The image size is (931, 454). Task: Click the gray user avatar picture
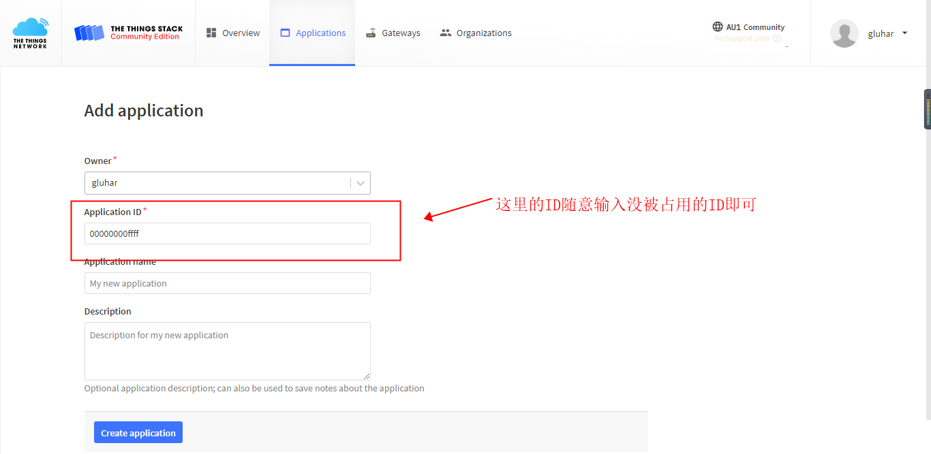(844, 33)
